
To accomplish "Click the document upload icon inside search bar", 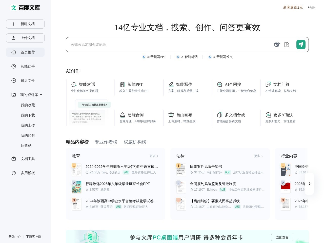I will point(287,45).
